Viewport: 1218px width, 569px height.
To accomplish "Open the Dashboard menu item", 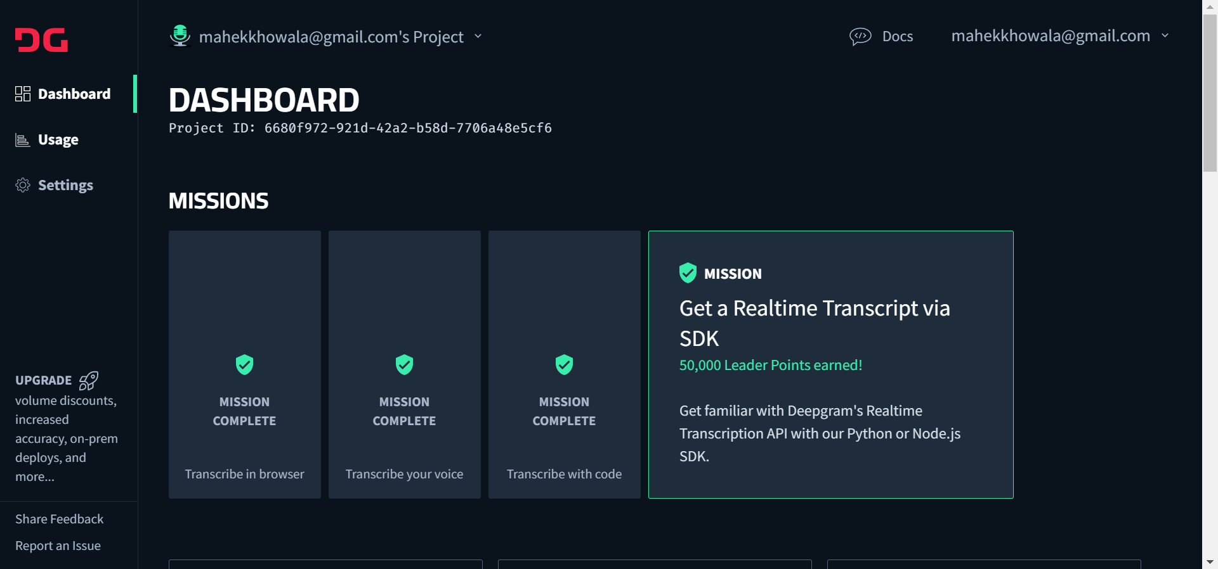I will [69, 94].
